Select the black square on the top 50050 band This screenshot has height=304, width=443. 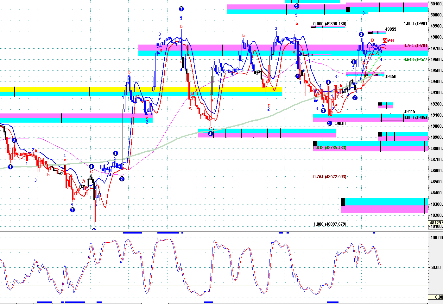pyautogui.click(x=348, y=9)
